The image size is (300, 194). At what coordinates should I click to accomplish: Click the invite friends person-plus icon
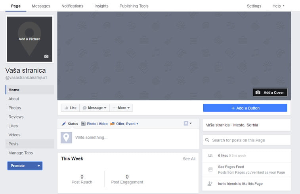(210, 183)
